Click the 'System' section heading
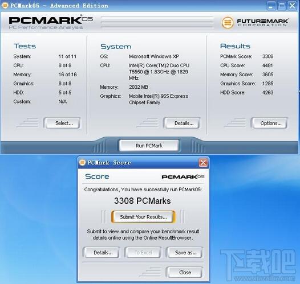The image size is (300, 284). point(116,47)
